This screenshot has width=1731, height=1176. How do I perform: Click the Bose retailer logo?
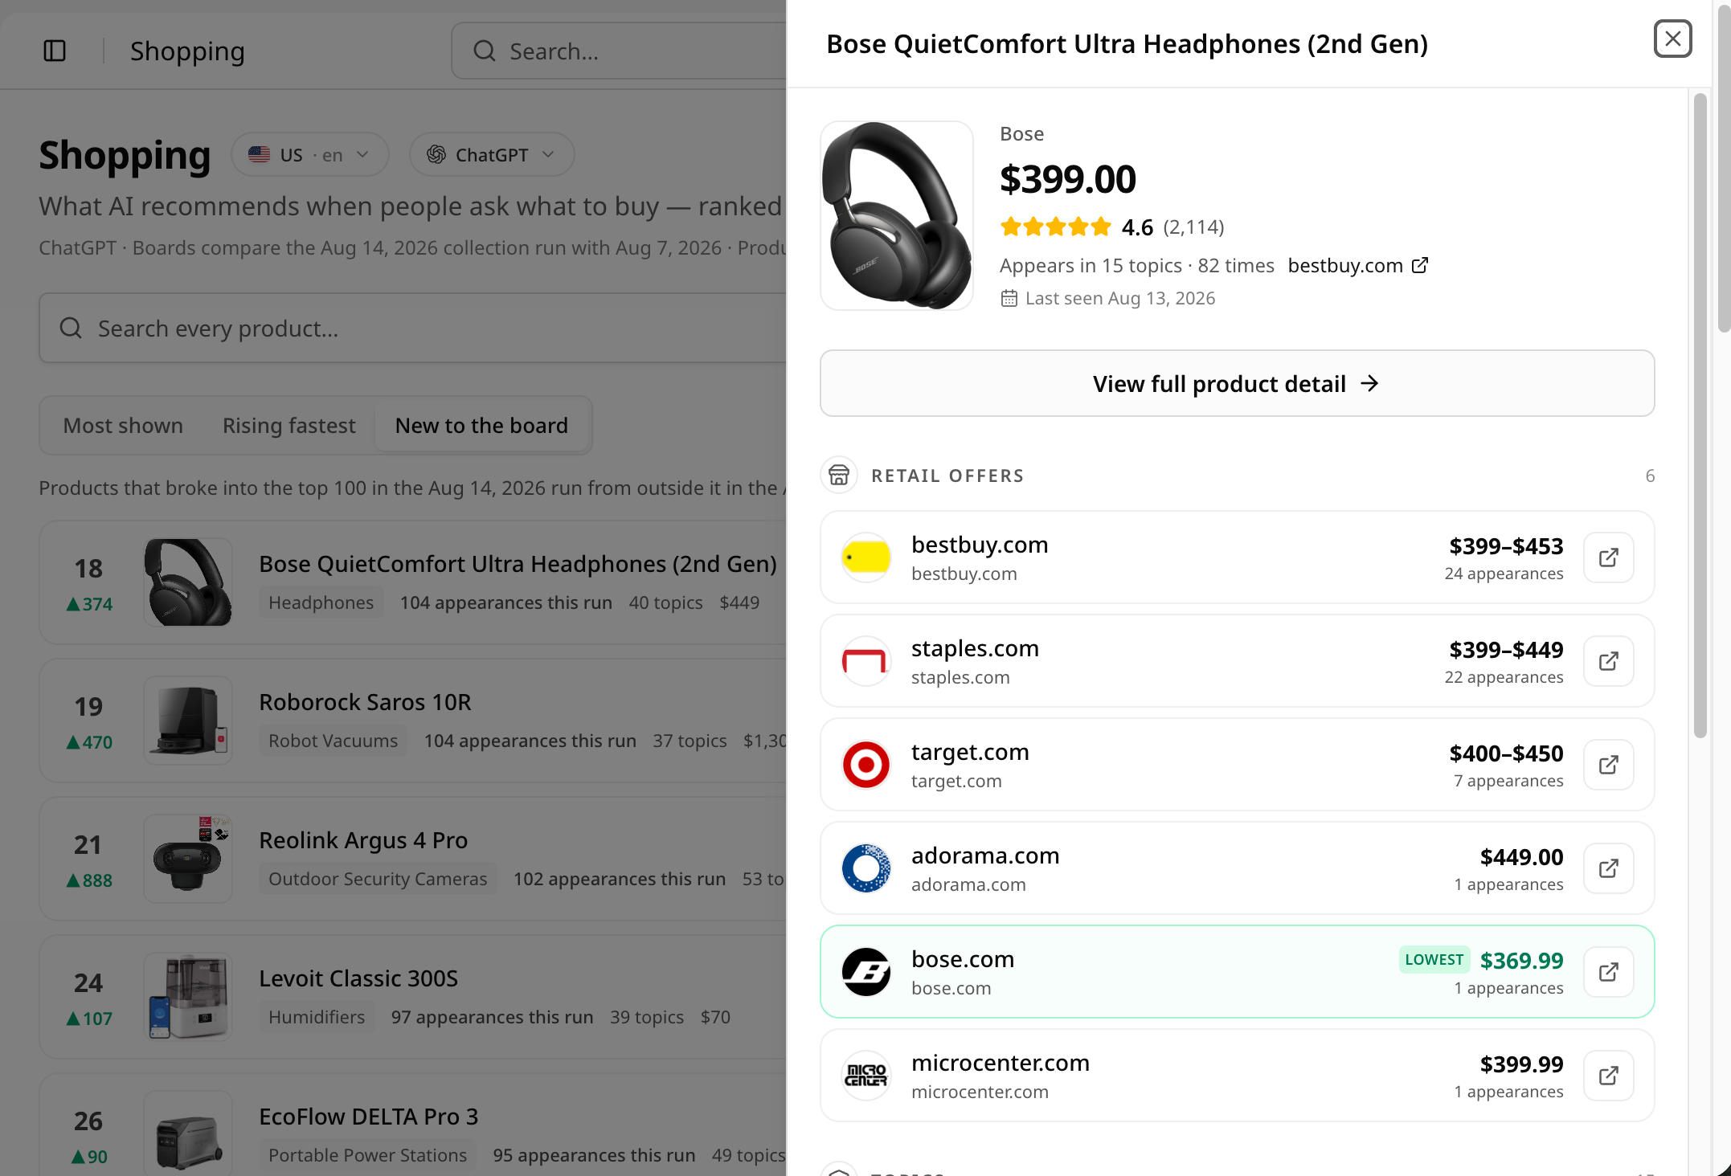865,972
